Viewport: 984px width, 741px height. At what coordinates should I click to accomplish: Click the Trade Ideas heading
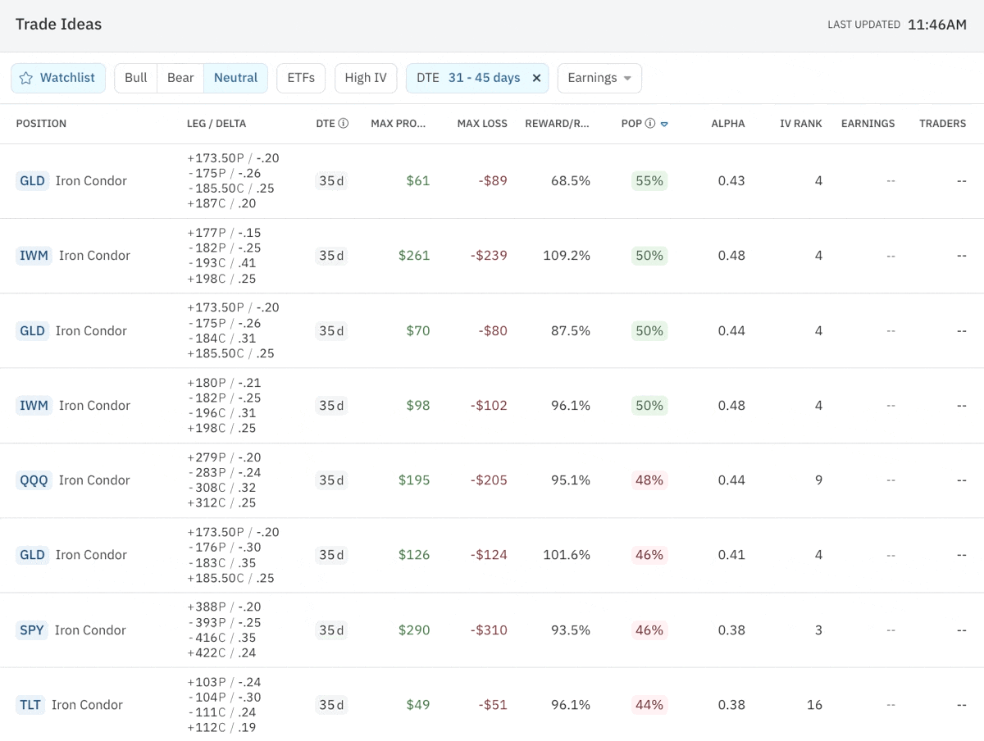(x=58, y=25)
